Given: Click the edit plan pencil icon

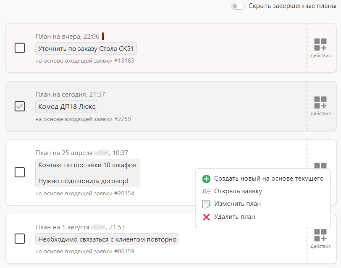Looking at the screenshot, I should click(x=206, y=204).
